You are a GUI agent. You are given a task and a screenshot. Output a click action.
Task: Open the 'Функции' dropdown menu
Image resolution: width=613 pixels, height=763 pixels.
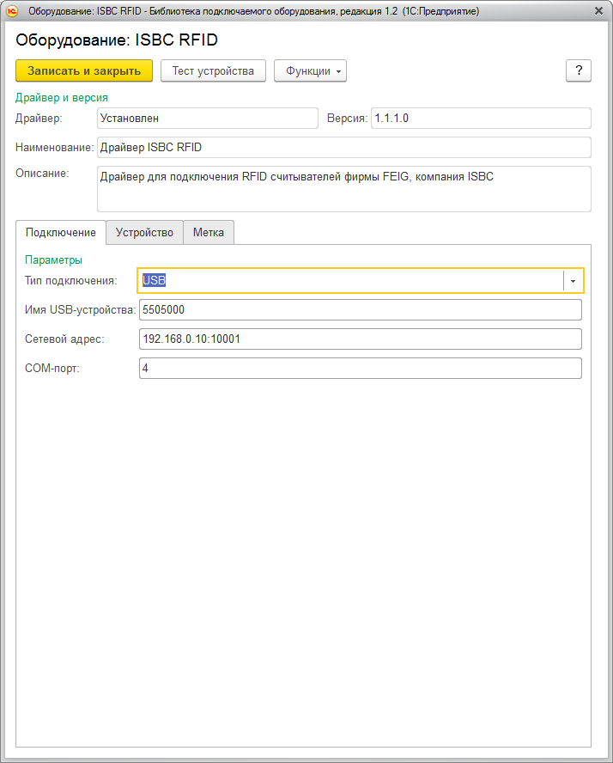[x=310, y=70]
